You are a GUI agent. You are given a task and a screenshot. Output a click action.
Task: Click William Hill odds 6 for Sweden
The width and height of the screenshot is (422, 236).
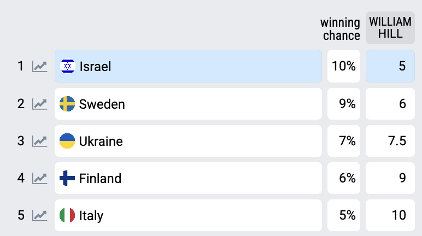click(390, 104)
